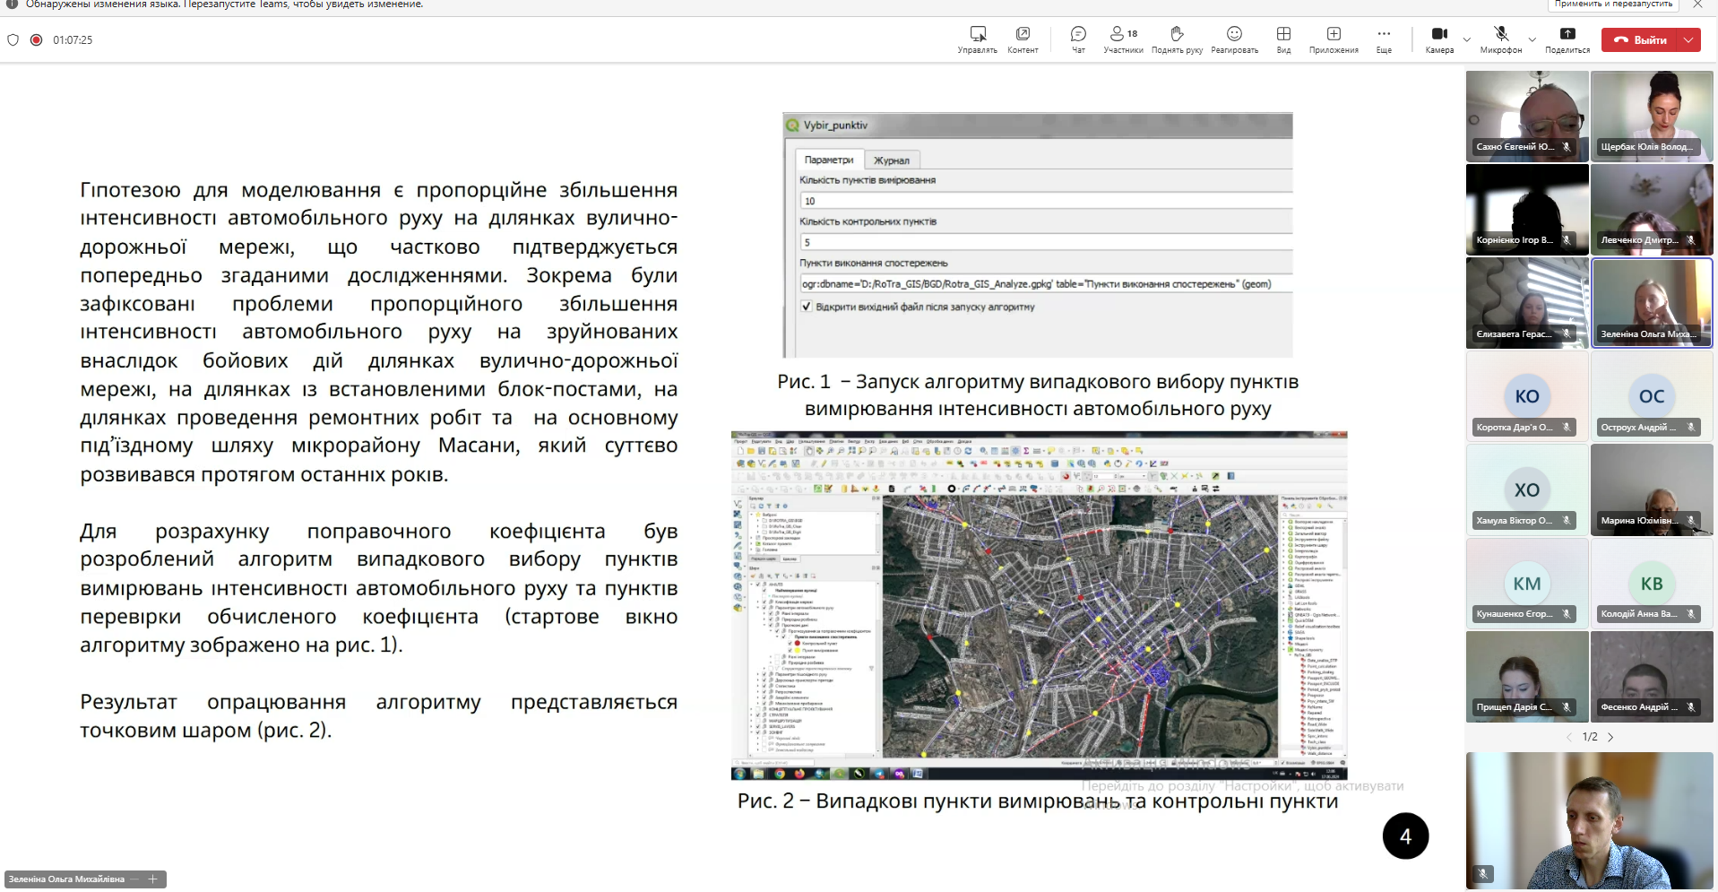Open the meeting Чат panel

[x=1078, y=39]
